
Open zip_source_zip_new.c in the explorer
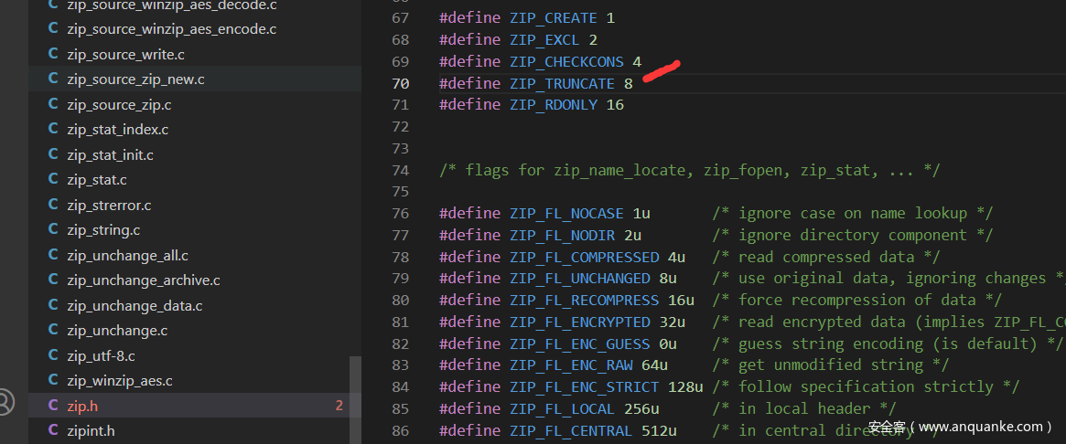135,79
